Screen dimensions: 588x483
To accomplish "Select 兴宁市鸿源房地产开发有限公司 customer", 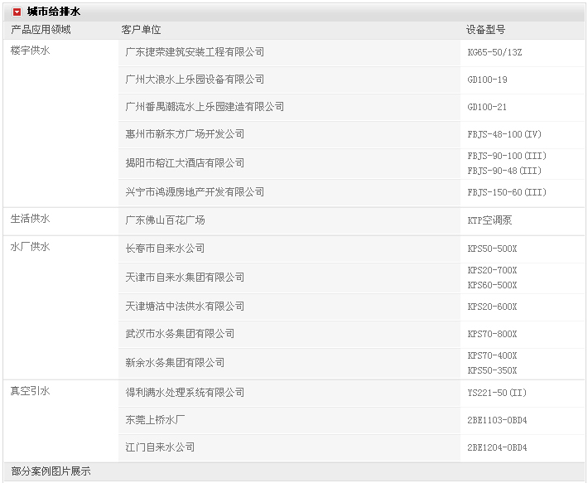I will (x=195, y=192).
